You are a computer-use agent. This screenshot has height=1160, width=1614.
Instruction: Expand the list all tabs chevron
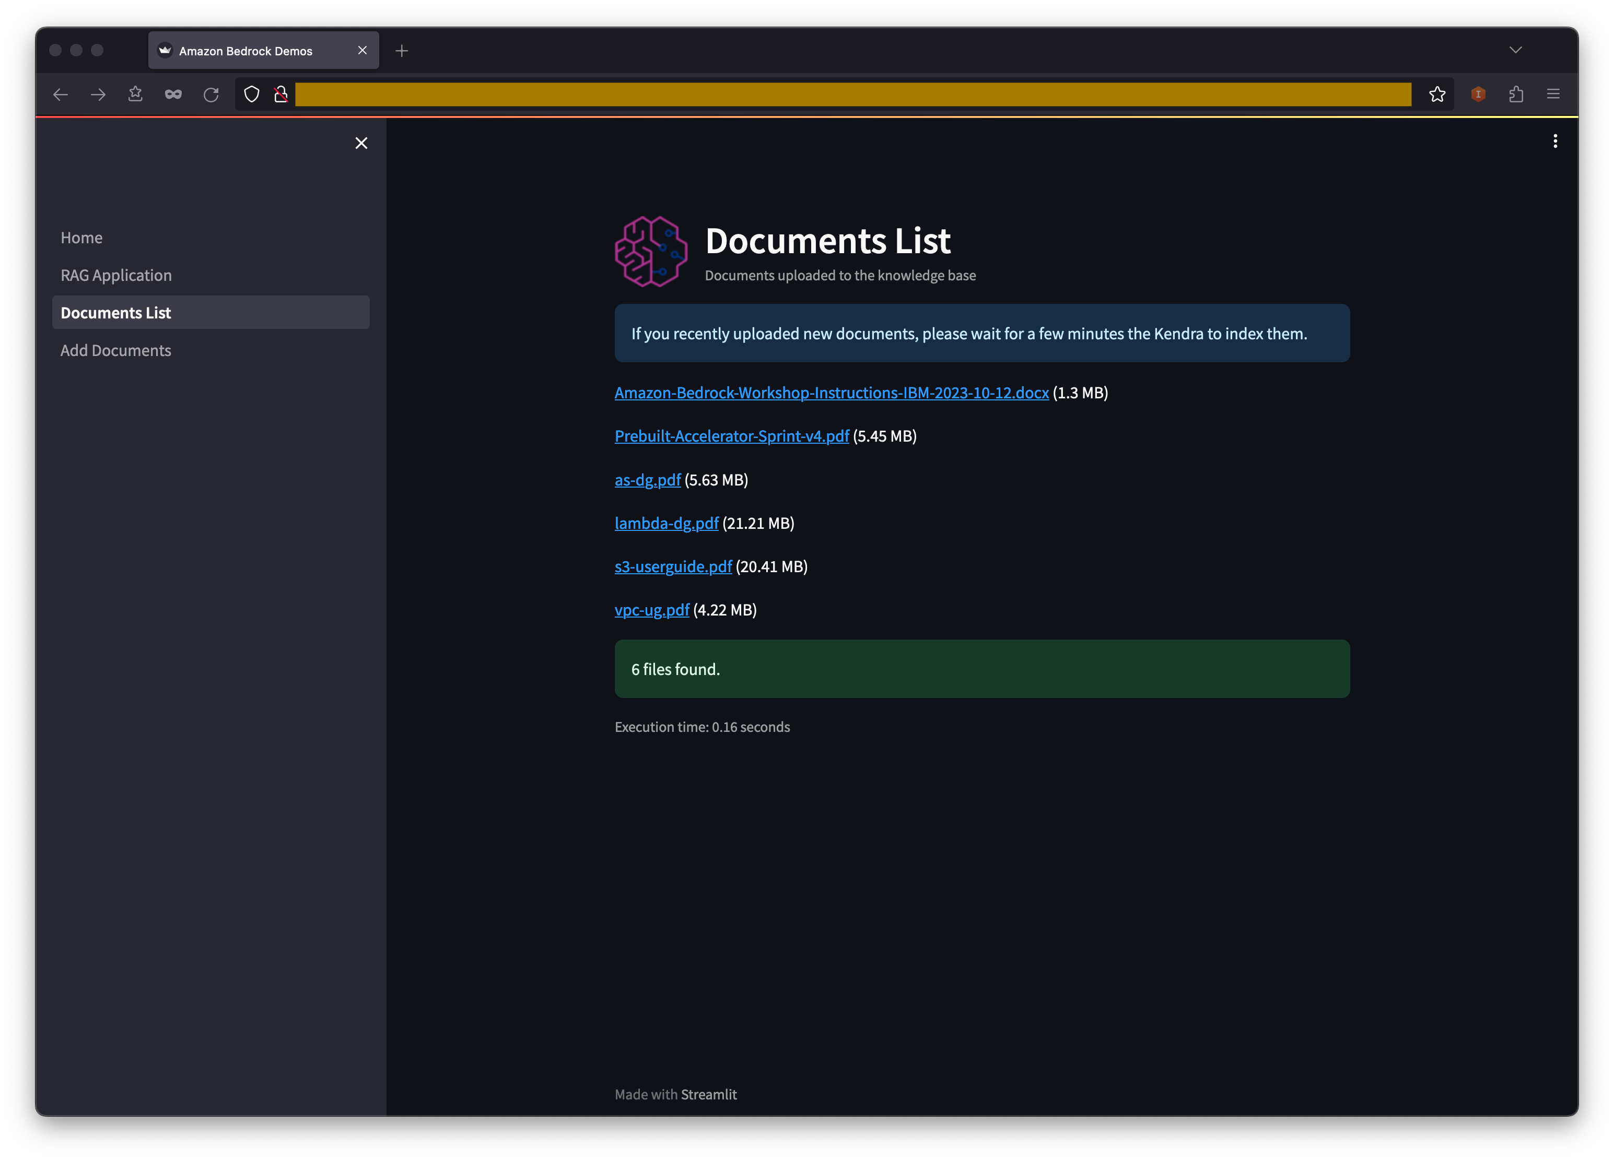[1515, 50]
